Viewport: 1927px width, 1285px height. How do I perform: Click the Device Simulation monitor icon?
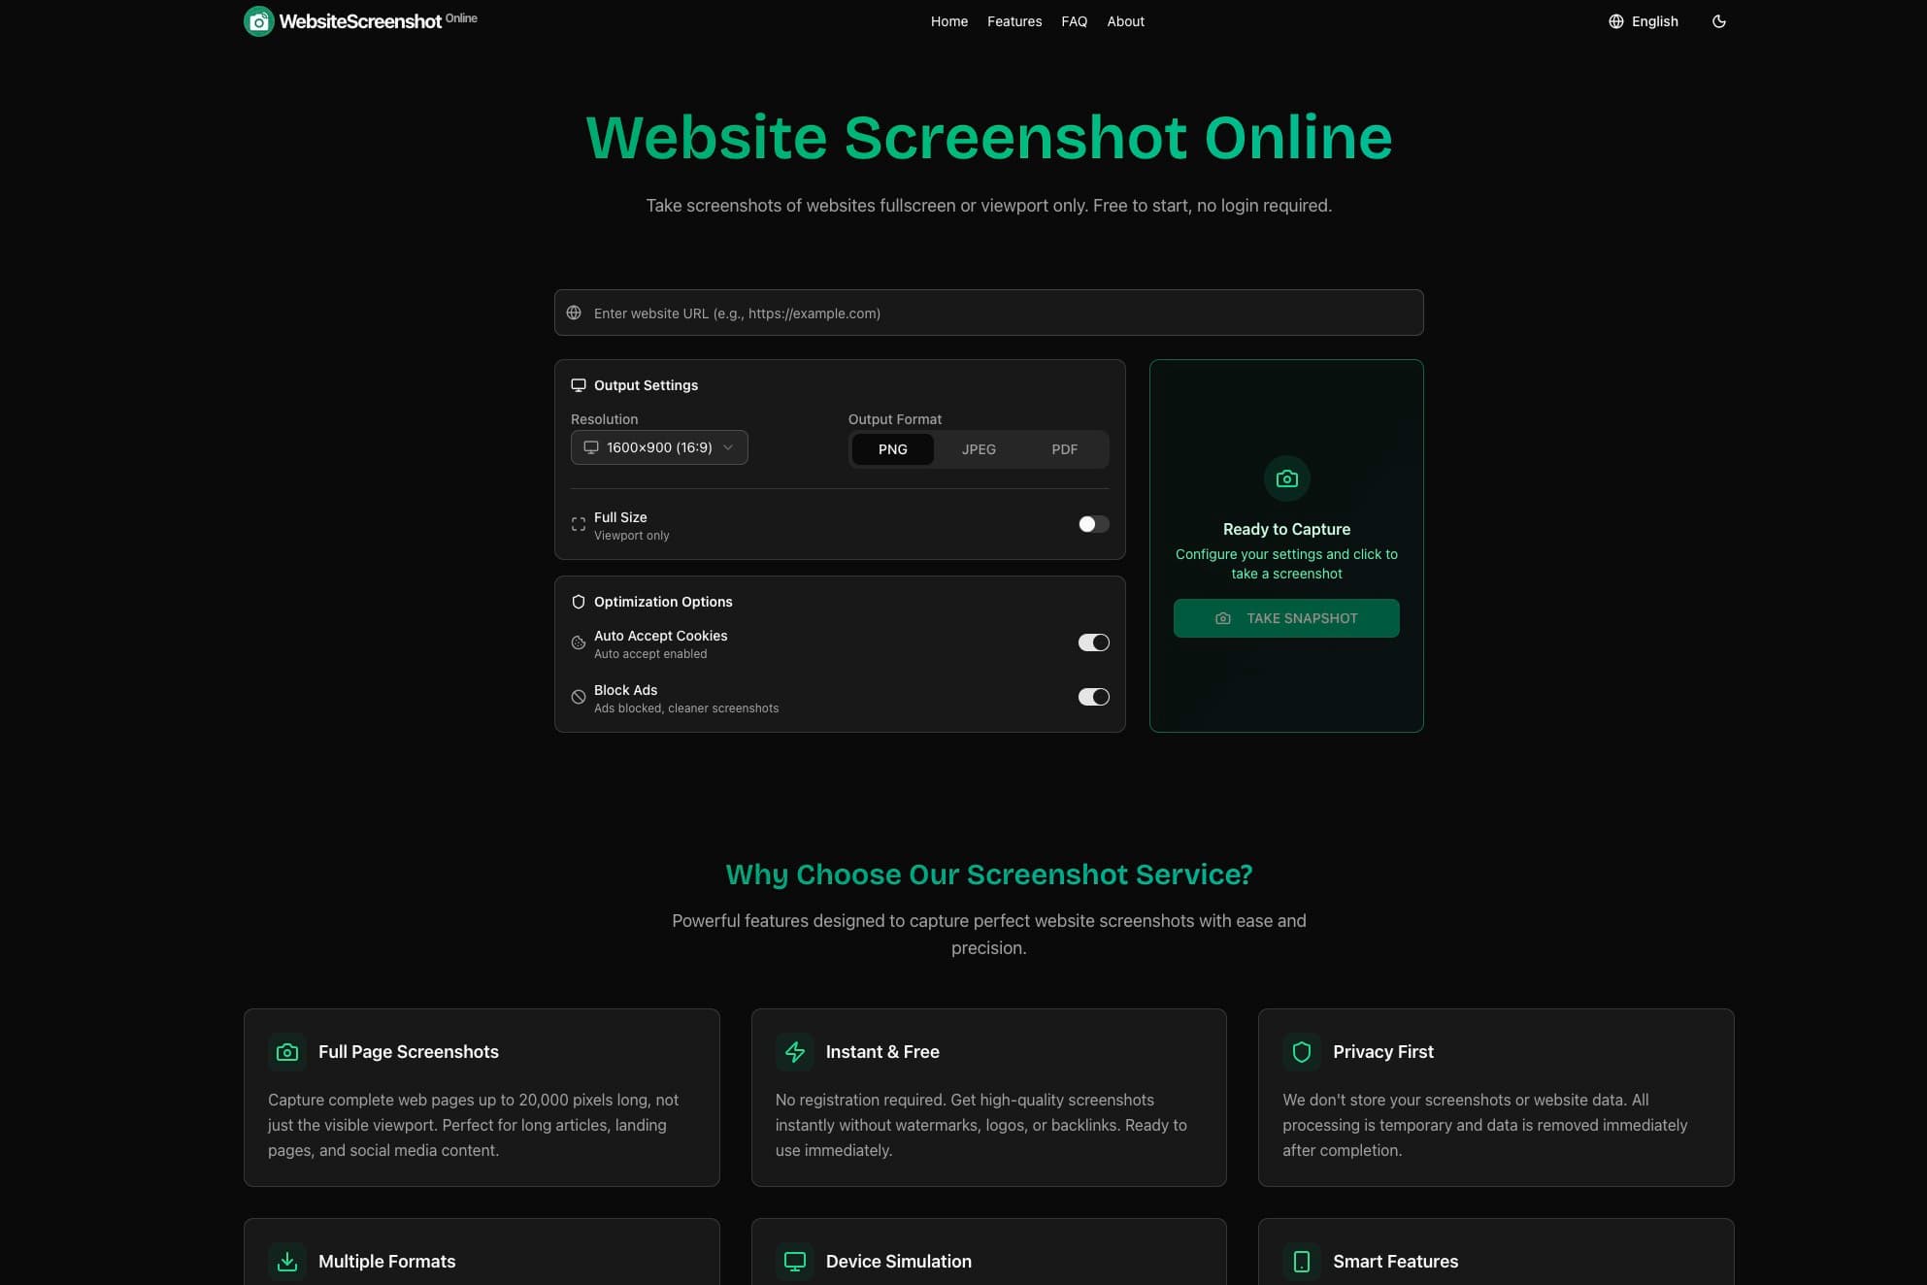[x=795, y=1262]
